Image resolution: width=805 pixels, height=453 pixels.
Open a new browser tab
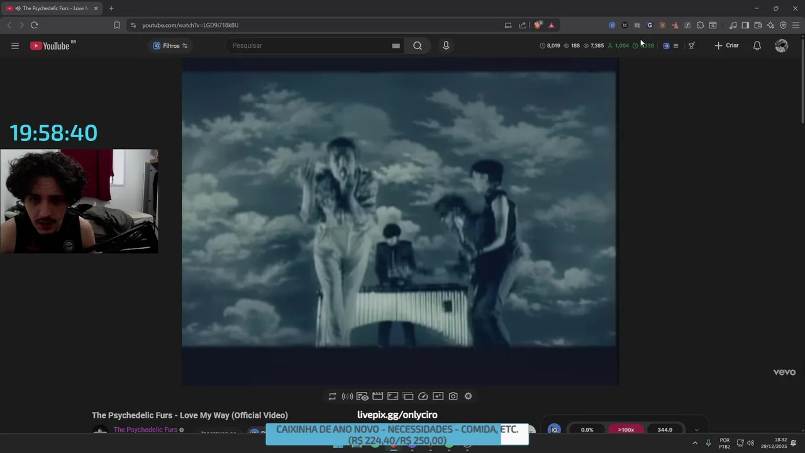coord(111,8)
